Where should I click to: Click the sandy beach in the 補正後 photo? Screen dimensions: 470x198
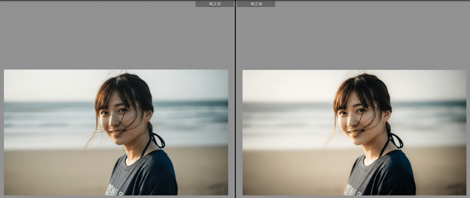click(x=290, y=172)
